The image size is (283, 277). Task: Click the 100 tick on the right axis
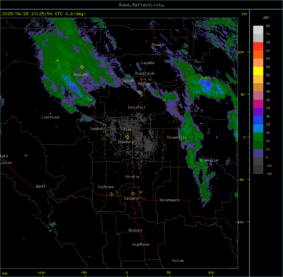(241, 52)
